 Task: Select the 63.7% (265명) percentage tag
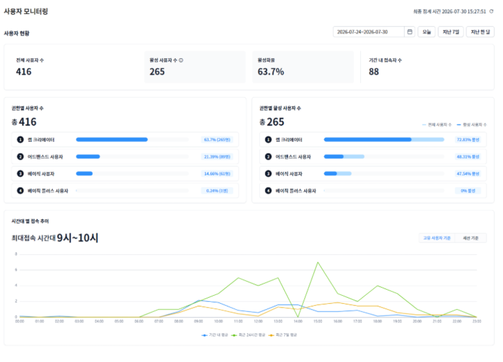tap(217, 140)
